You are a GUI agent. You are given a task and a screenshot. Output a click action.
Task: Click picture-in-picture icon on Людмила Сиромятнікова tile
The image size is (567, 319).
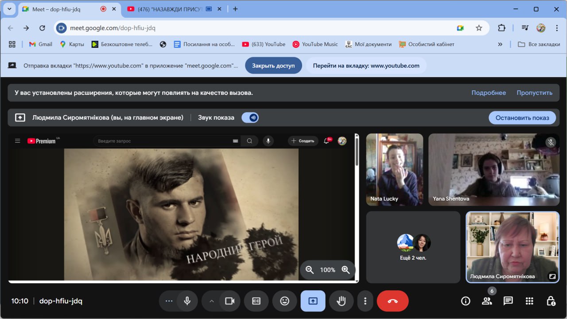click(x=552, y=276)
